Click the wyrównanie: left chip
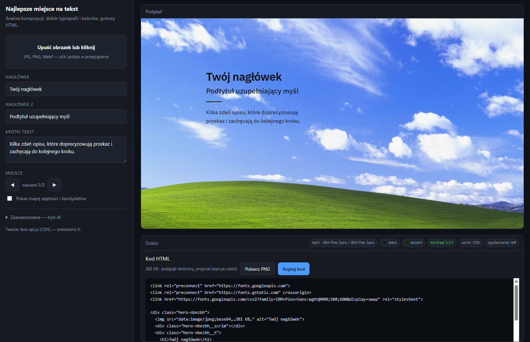Screen dimensions: 530x342 click(x=502, y=243)
